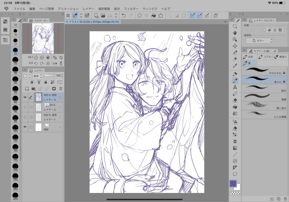Screen dimensions: 289x202
Task: Open the help question icon in command bar
Action: (x=216, y=16)
